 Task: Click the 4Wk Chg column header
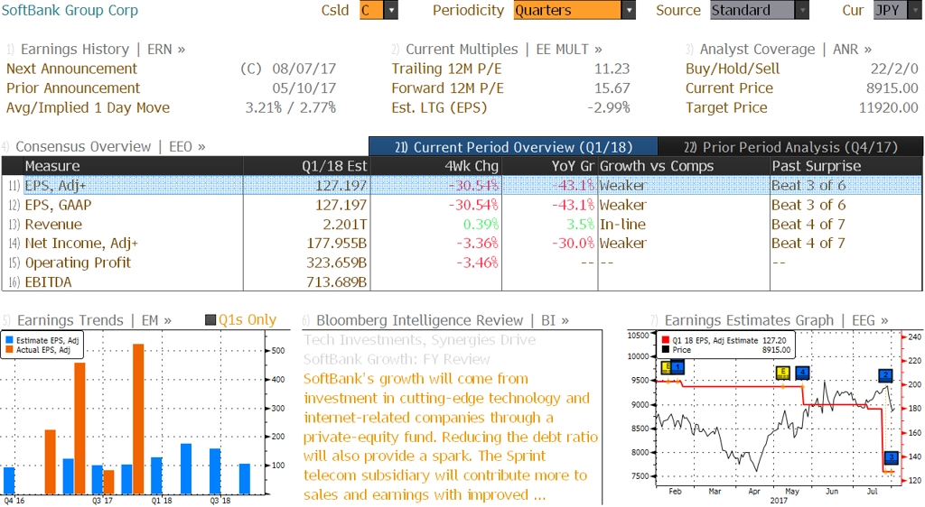point(436,166)
